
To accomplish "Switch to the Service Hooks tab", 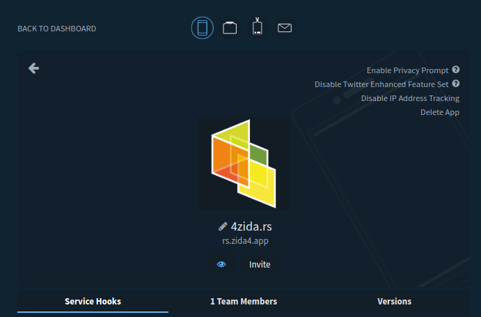I will click(x=93, y=302).
